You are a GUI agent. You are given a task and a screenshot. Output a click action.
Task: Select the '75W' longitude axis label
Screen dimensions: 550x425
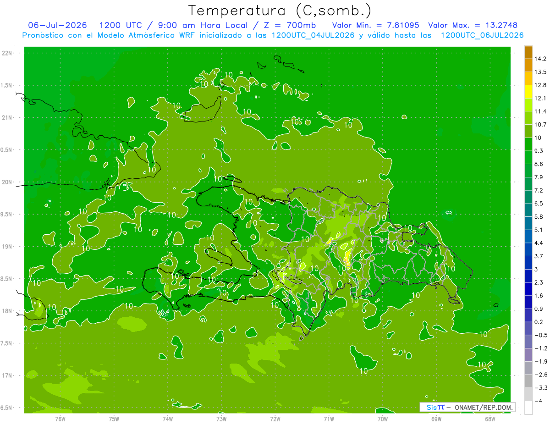[114, 419]
